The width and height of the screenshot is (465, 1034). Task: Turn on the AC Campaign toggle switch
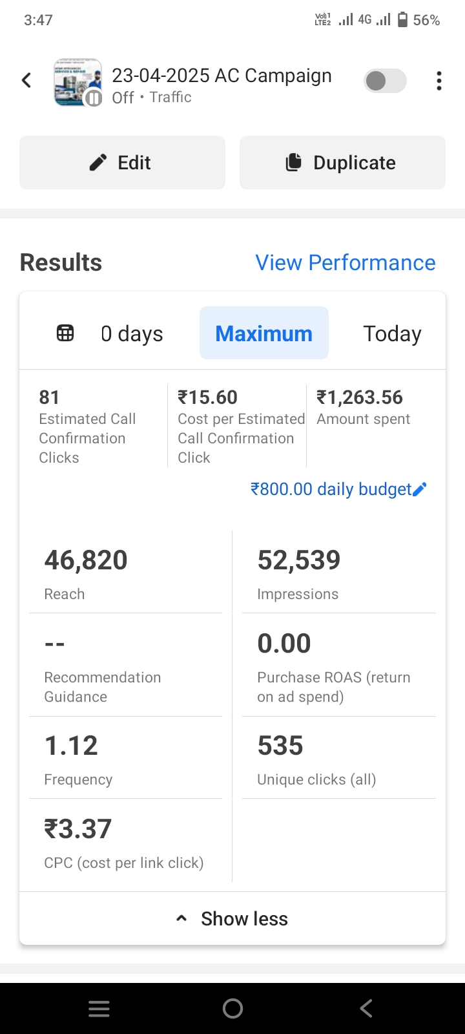385,81
